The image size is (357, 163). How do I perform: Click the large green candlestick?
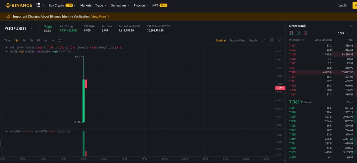(84, 101)
